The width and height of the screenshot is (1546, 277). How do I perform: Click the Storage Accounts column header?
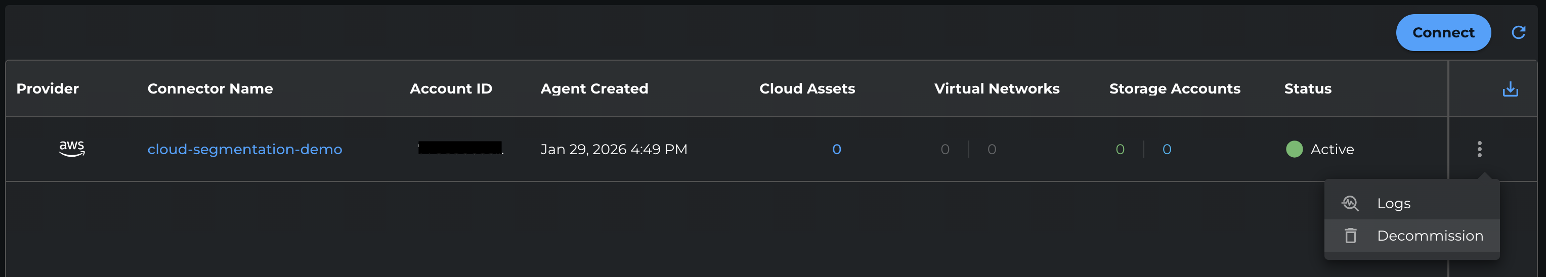1175,89
